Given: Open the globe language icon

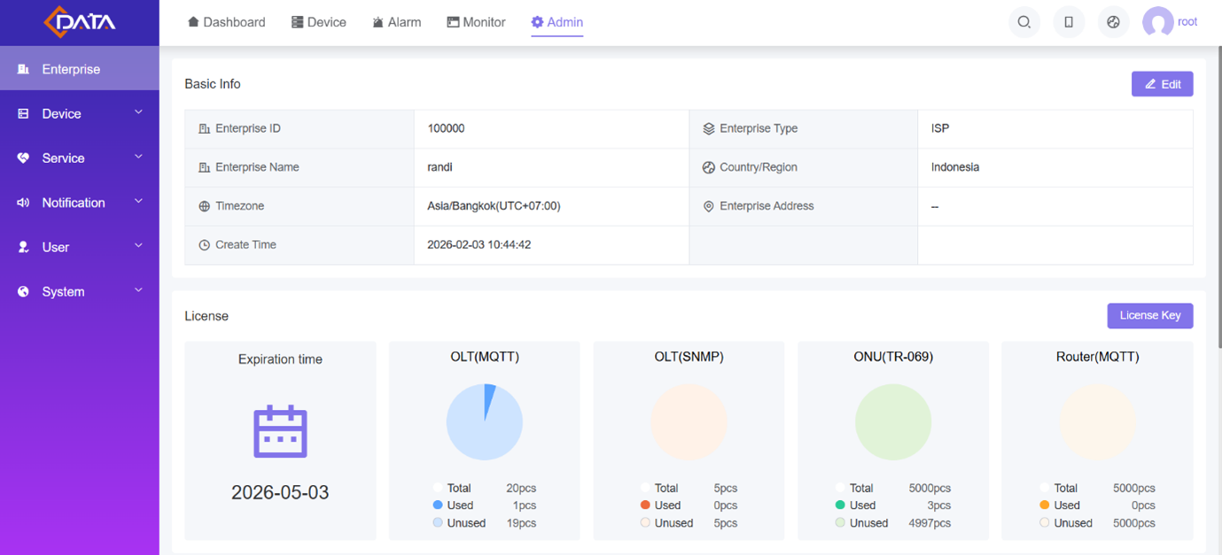Looking at the screenshot, I should (x=1113, y=22).
